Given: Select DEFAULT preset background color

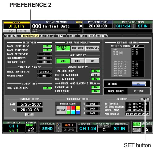Looking at the screenshot, I should click(x=61, y=110).
